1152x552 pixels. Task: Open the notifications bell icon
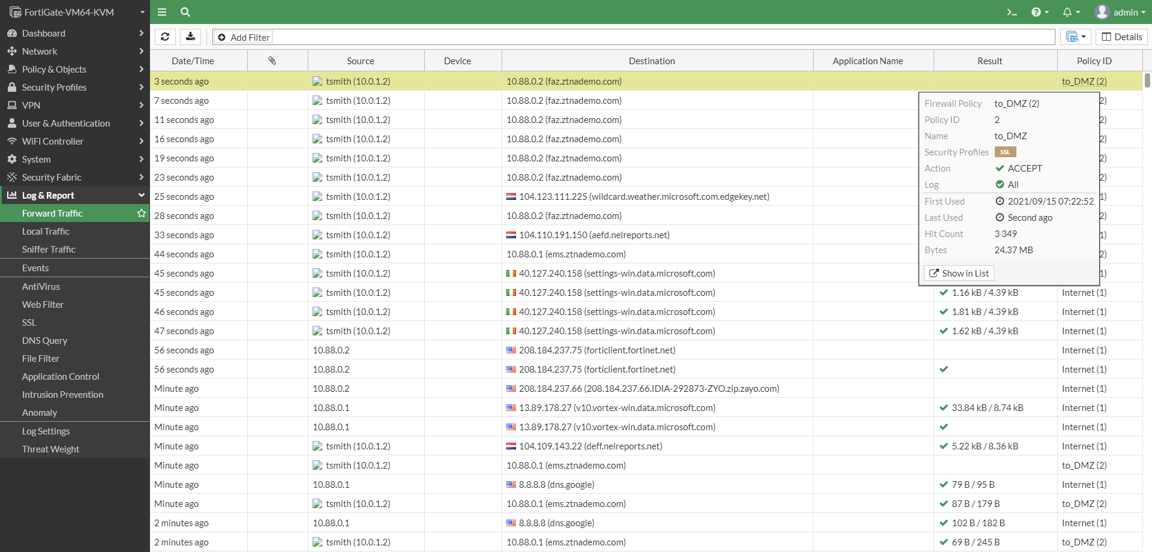click(x=1071, y=12)
